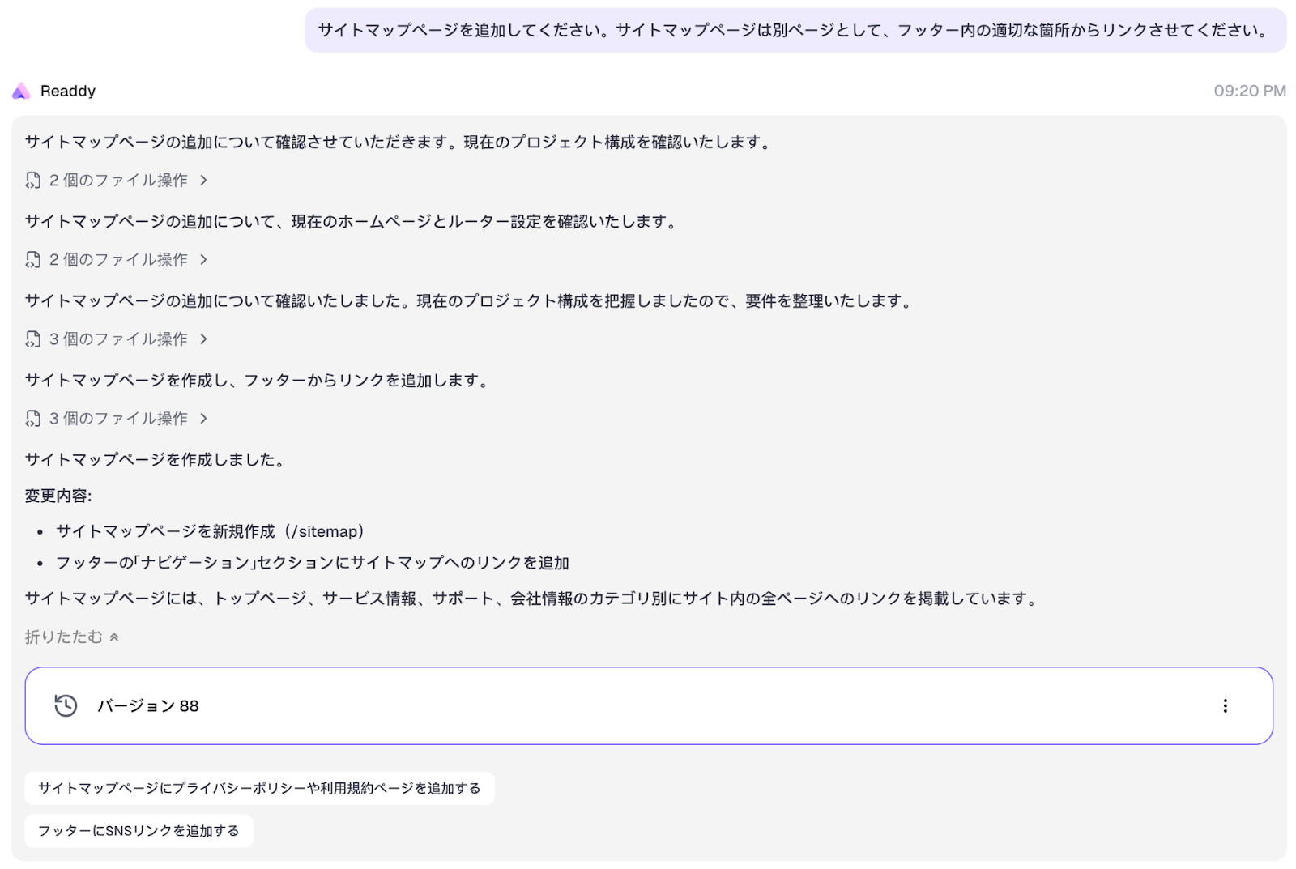Screen dimensions: 1296x869
Task: Click the collapse arrows next to 折りたたむ
Action: 114,637
